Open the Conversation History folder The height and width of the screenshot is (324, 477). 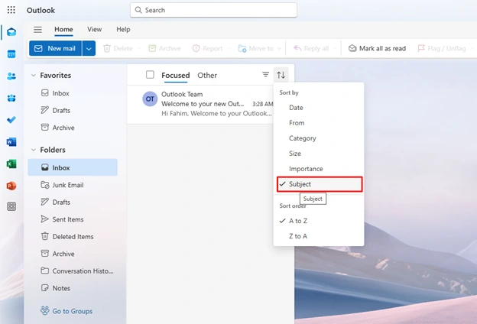(73, 271)
